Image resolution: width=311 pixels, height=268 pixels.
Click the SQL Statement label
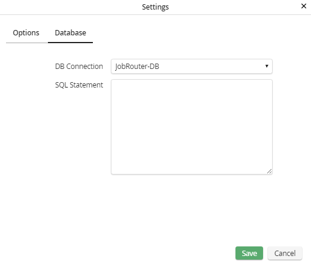pyautogui.click(x=79, y=85)
